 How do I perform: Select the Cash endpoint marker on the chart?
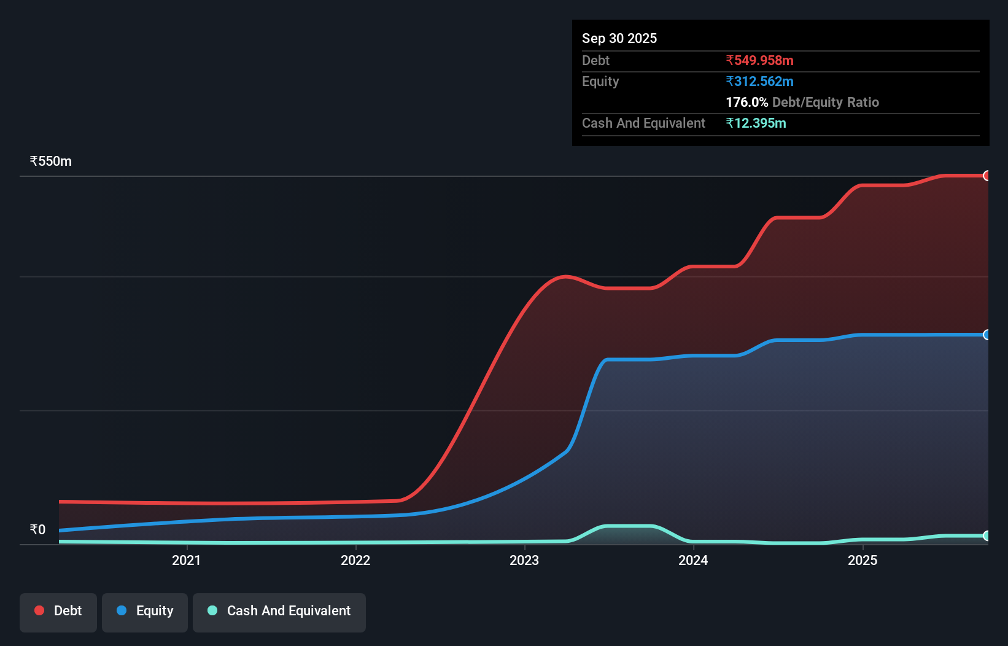click(987, 535)
